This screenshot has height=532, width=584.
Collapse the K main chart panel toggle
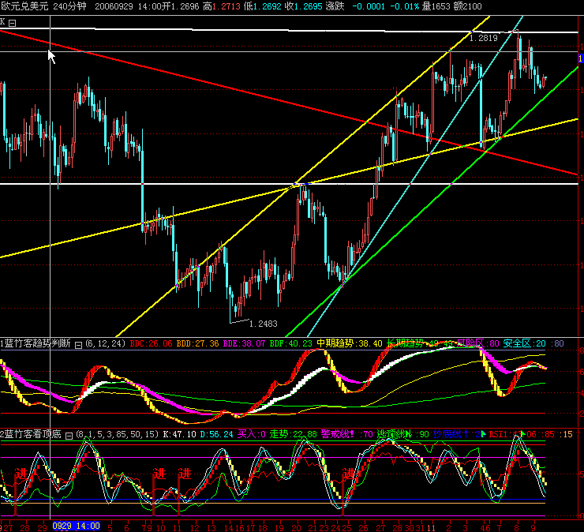13,23
